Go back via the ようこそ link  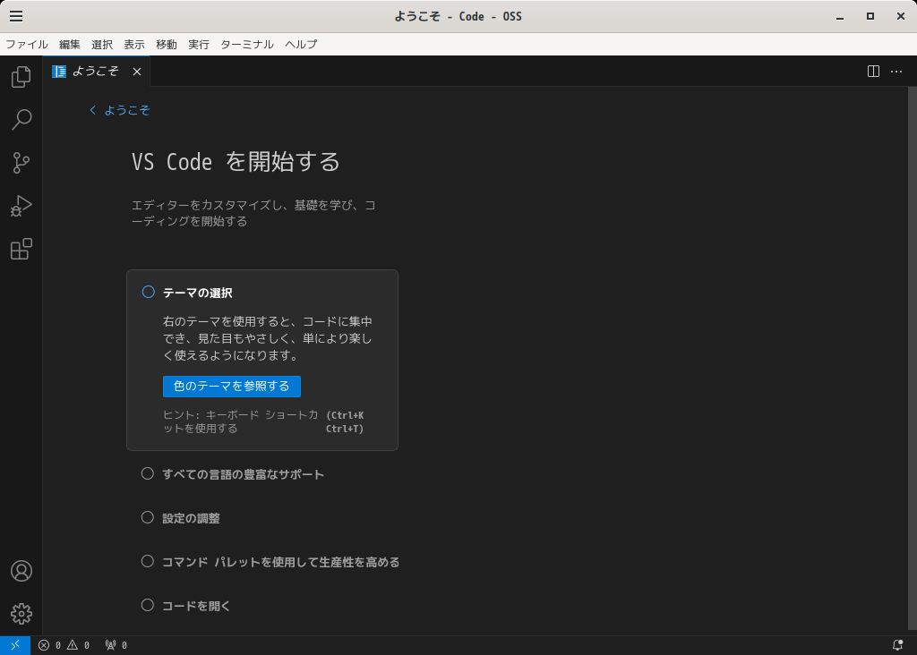(120, 110)
